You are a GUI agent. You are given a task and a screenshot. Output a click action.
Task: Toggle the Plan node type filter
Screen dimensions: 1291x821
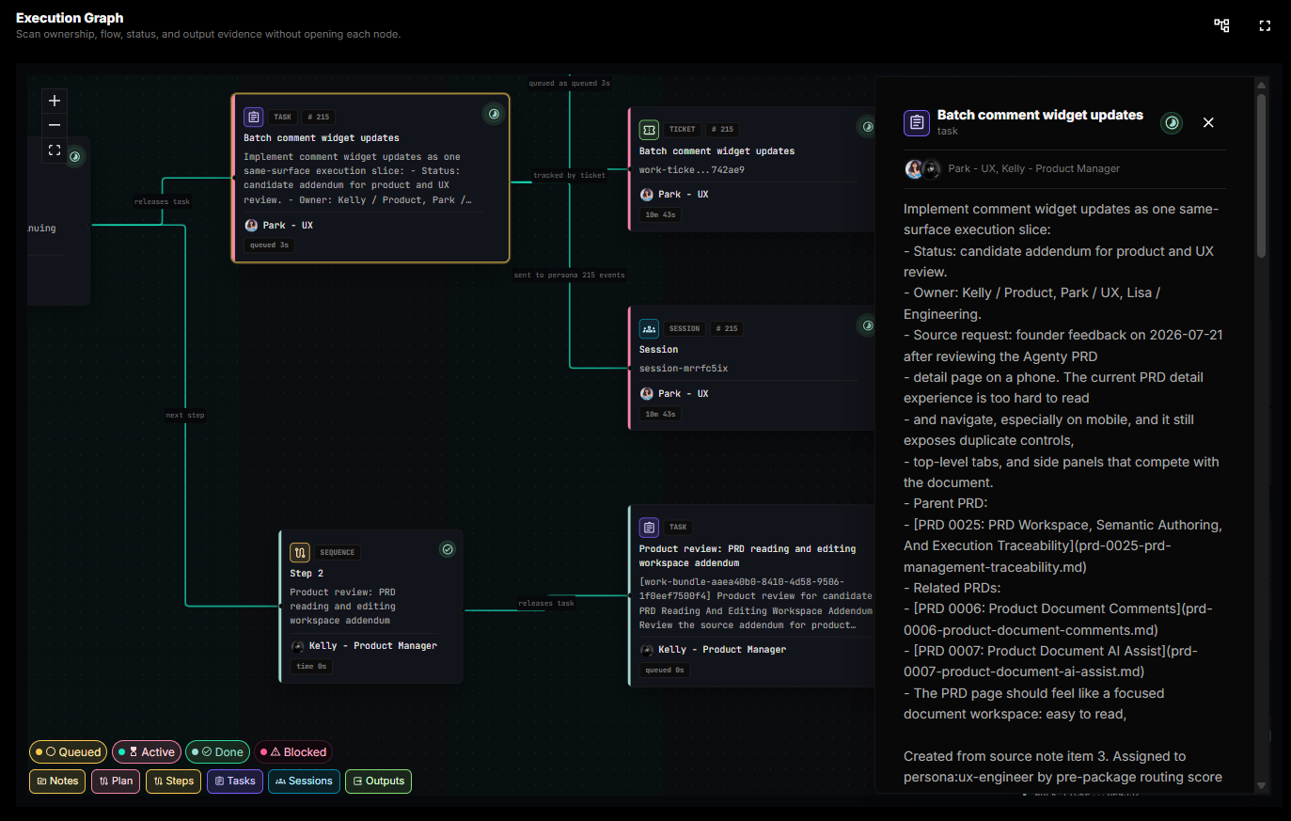point(116,782)
